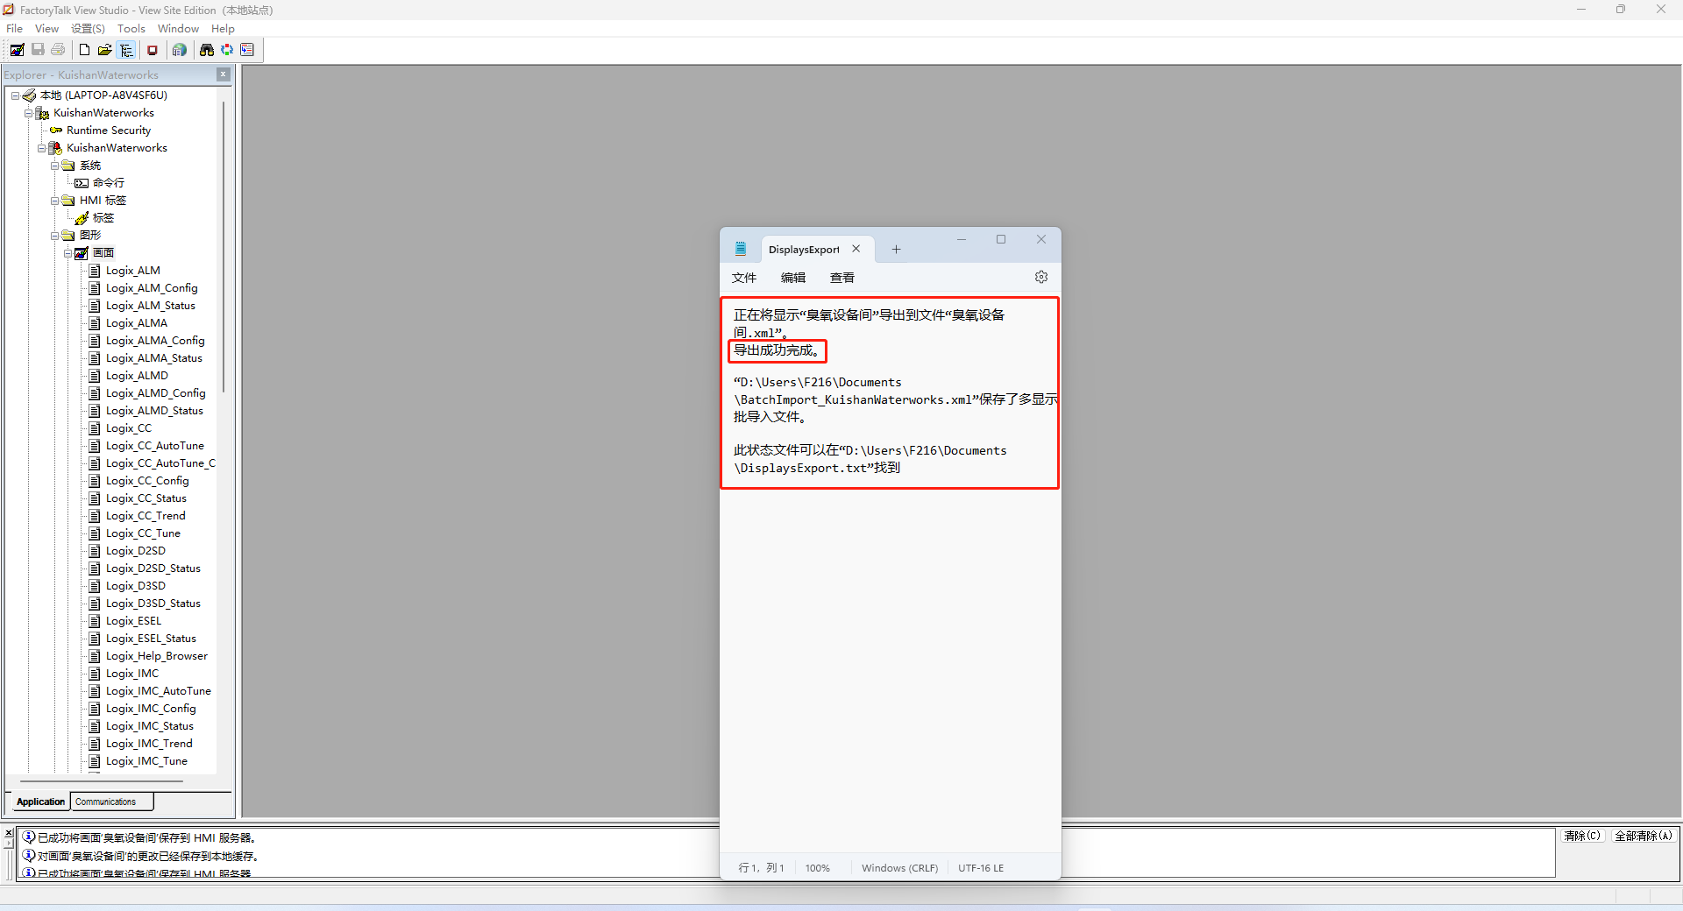This screenshot has width=1683, height=911.
Task: Close the DisplaysExport tab in Notepad
Action: coord(856,249)
